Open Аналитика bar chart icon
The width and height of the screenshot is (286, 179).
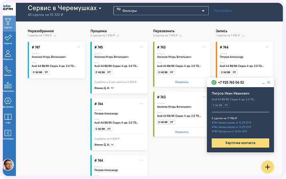click(x=8, y=85)
